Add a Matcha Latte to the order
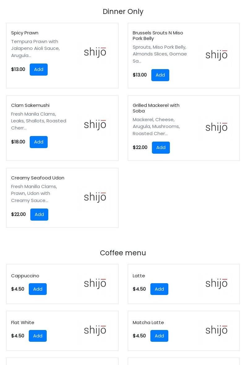 click(x=159, y=336)
